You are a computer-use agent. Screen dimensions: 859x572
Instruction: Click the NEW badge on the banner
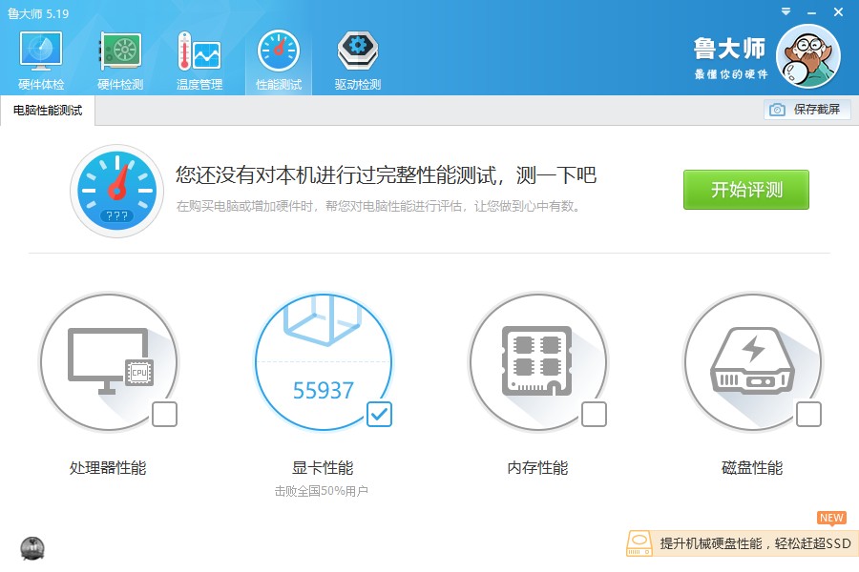(829, 518)
